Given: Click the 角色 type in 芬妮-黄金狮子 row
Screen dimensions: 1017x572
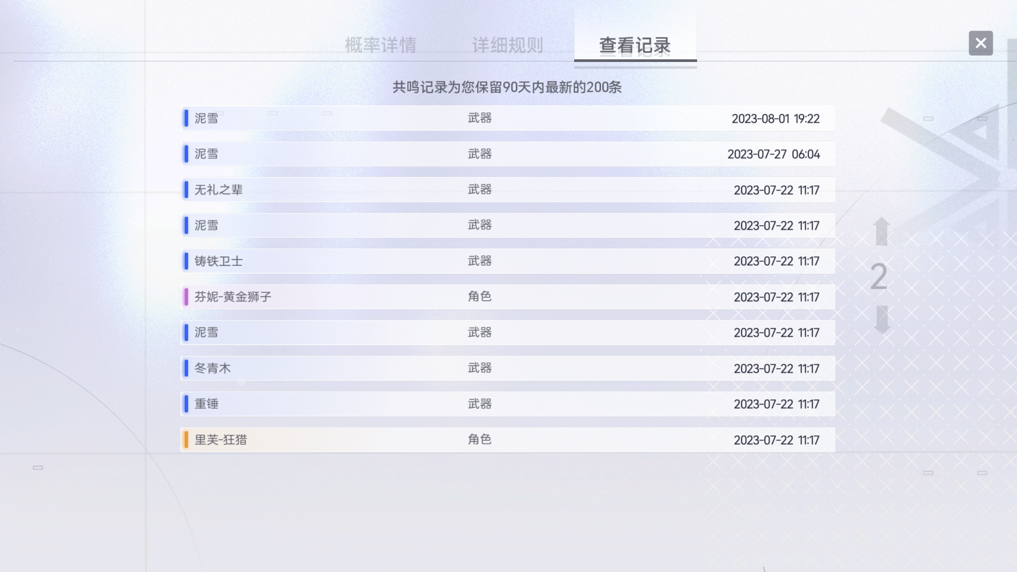Looking at the screenshot, I should tap(480, 297).
